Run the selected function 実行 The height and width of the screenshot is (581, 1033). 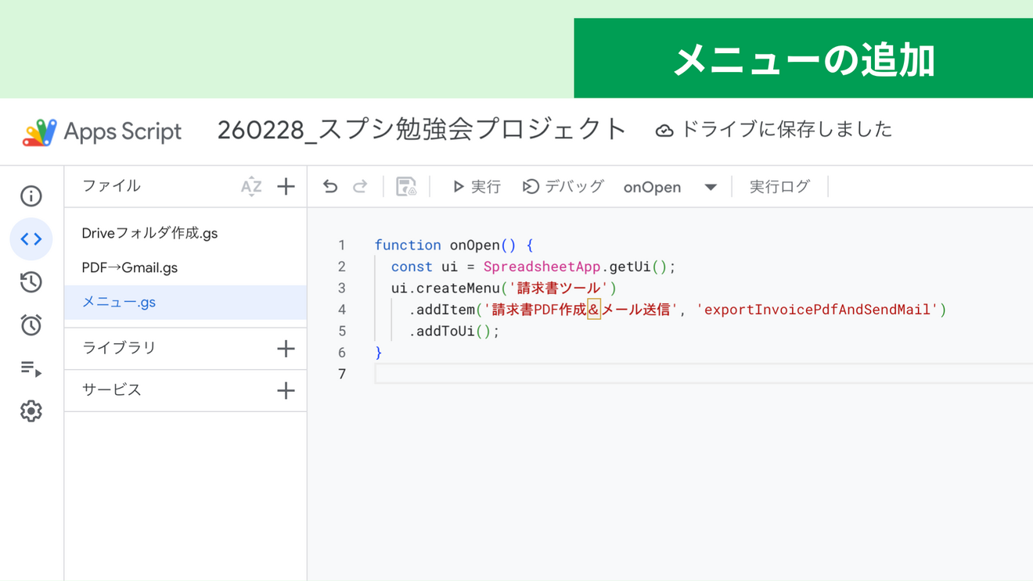point(476,187)
